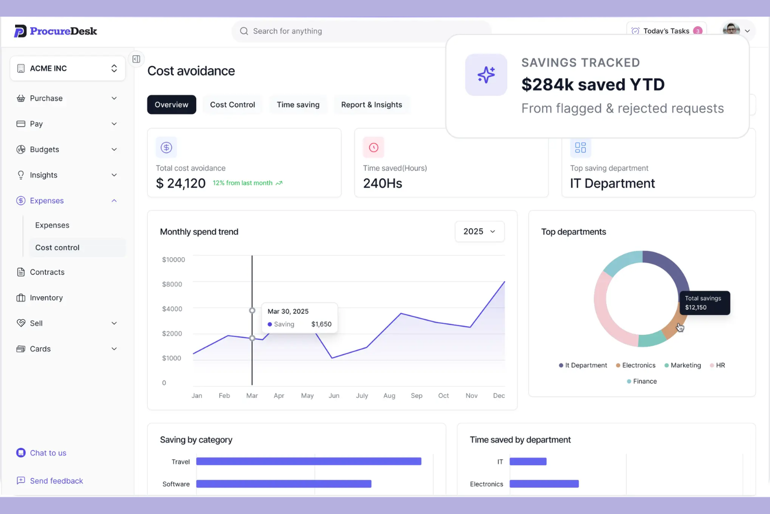Switch to the Cost Control tab
The width and height of the screenshot is (770, 514).
[x=233, y=105]
